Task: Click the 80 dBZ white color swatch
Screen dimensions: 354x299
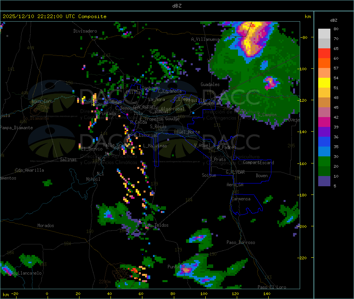Action: pyautogui.click(x=324, y=34)
